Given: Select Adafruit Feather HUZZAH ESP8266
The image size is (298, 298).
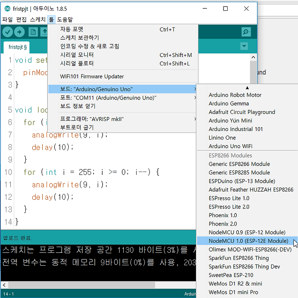Looking at the screenshot, I should 248,190.
